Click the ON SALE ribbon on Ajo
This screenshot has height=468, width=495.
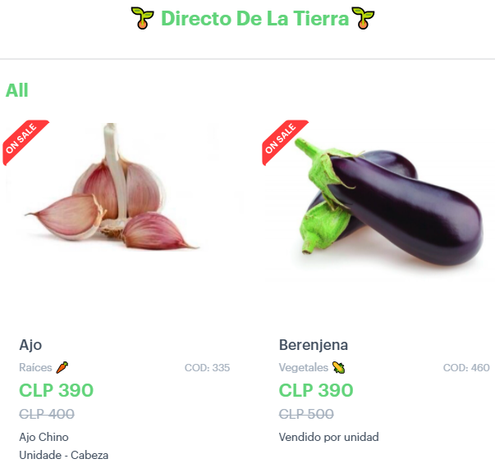[25, 142]
